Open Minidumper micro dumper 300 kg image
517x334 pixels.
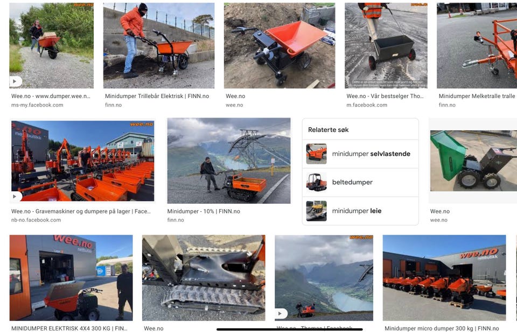tap(444, 277)
